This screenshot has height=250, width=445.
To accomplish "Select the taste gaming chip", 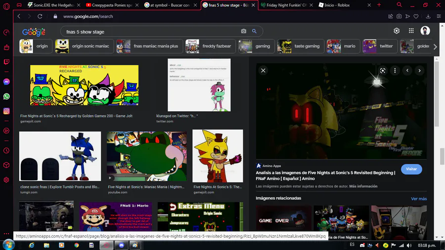I will point(301,46).
